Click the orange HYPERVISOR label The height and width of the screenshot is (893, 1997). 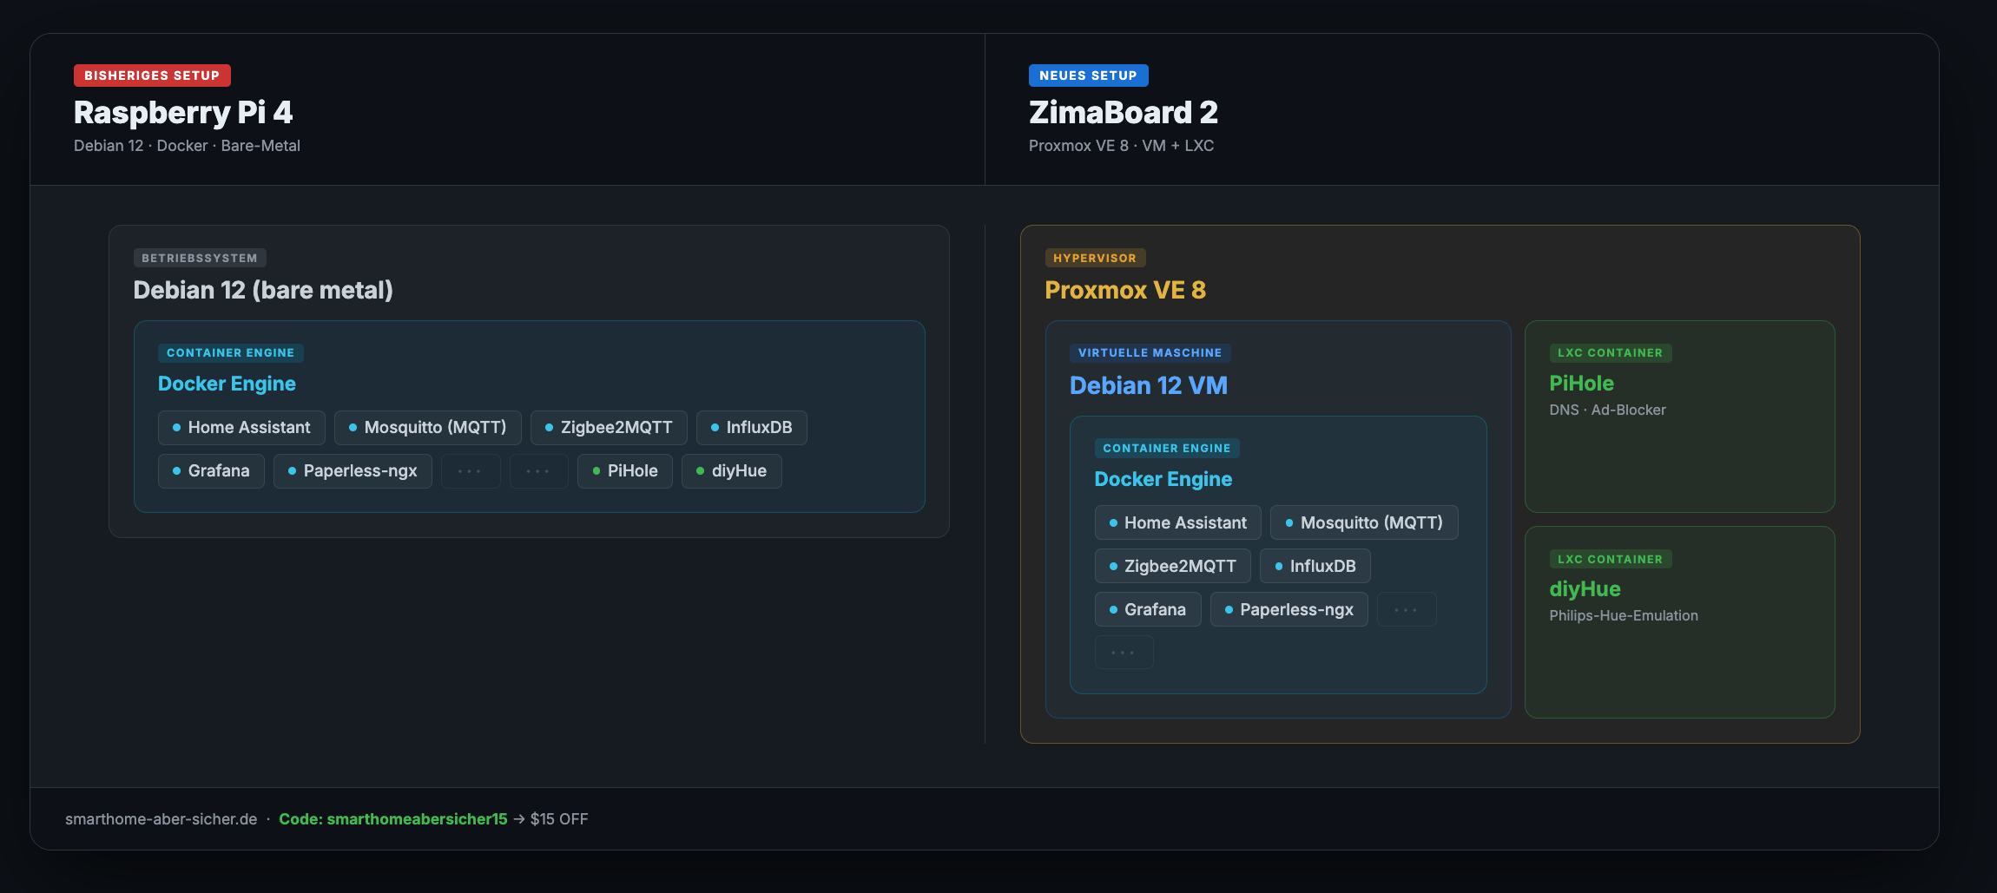pos(1095,258)
